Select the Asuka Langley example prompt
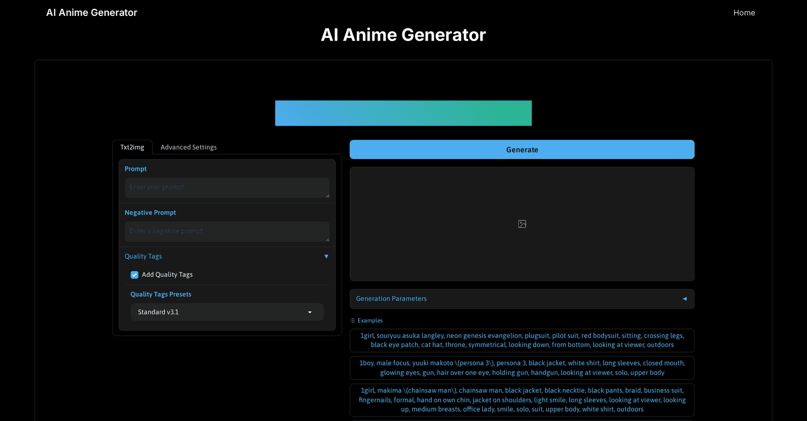 (521, 340)
